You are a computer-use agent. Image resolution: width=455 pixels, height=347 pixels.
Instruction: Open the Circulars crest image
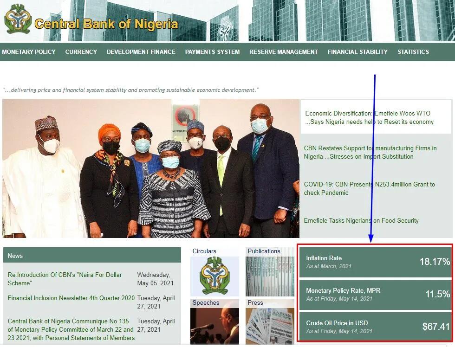point(214,276)
